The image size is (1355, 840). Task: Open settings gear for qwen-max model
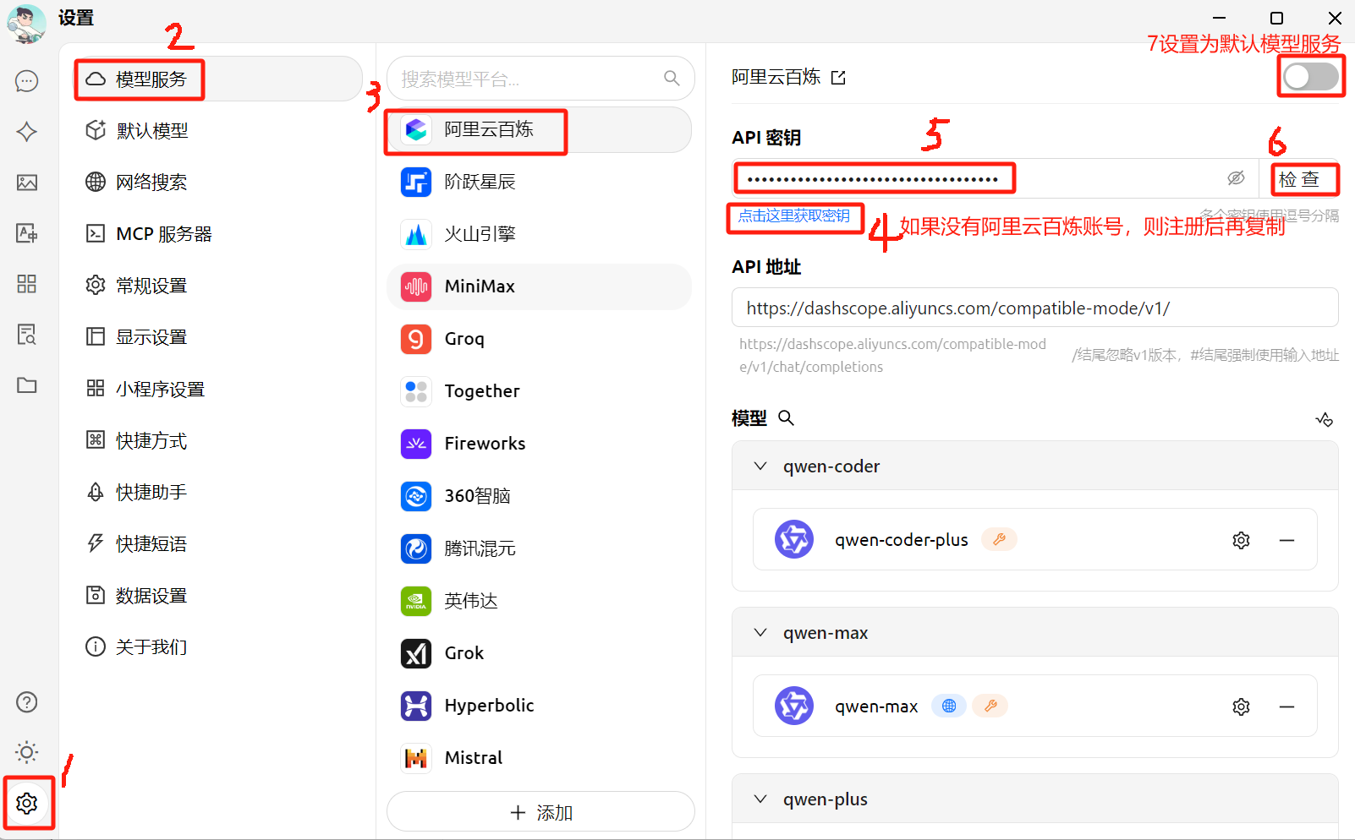(x=1241, y=706)
